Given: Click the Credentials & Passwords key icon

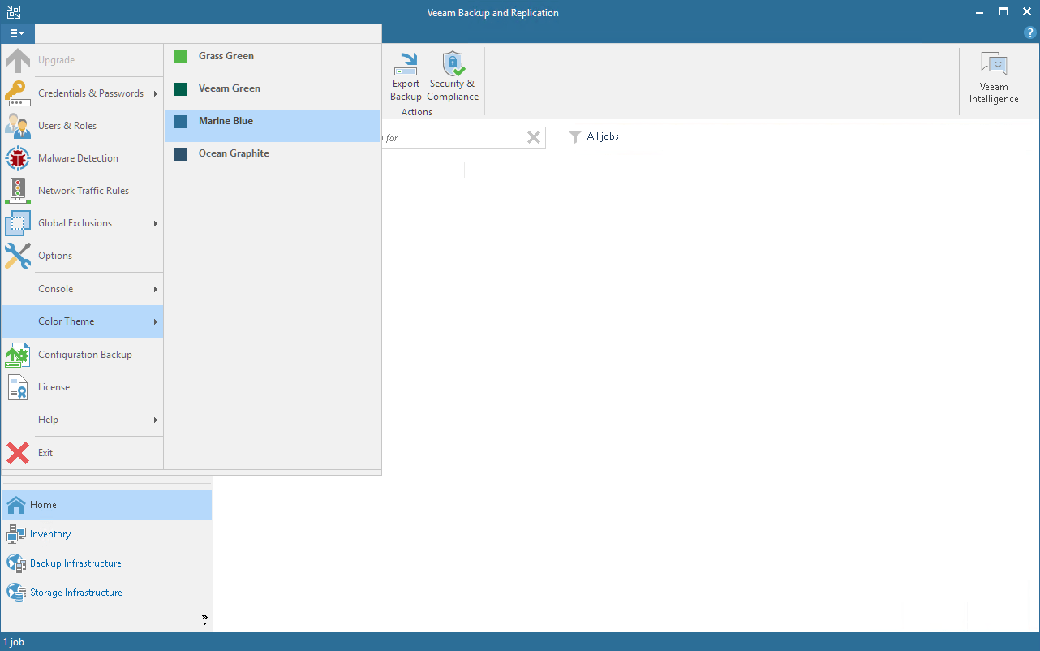Looking at the screenshot, I should [17, 93].
